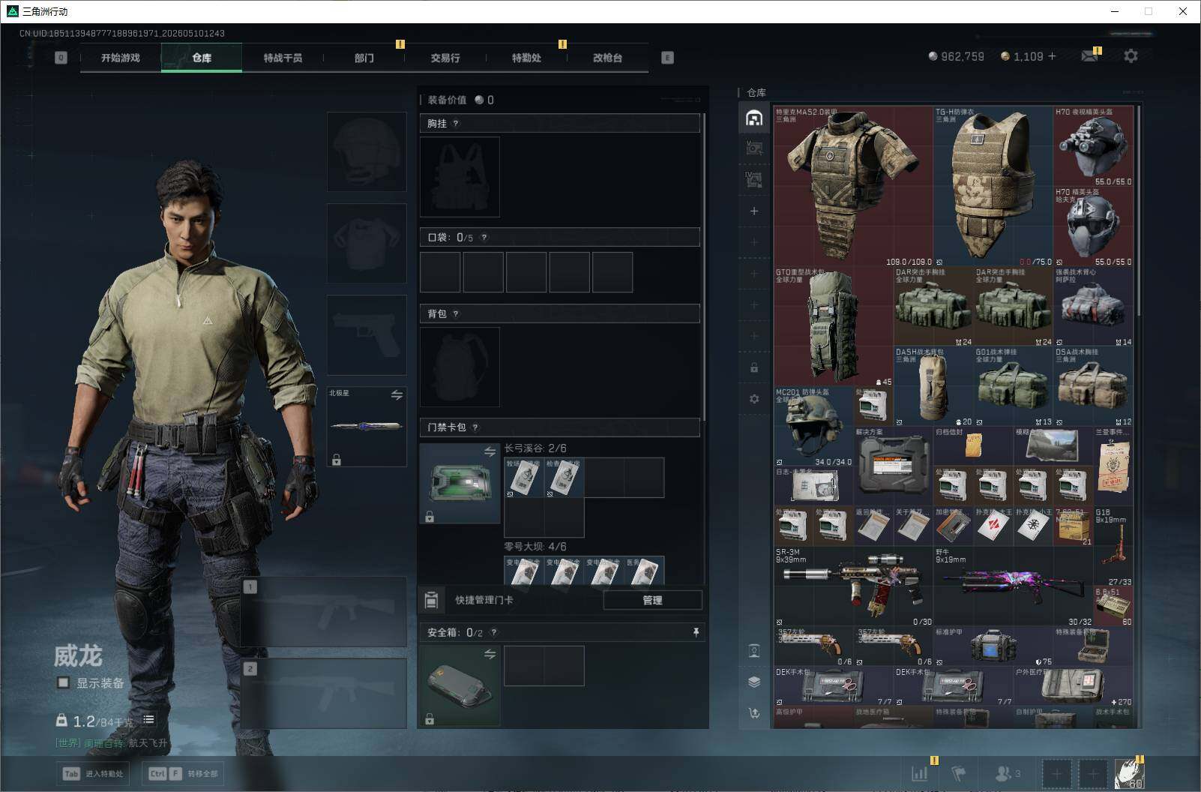Open the level V storage box icon
Image resolution: width=1201 pixels, height=792 pixels.
tap(754, 148)
